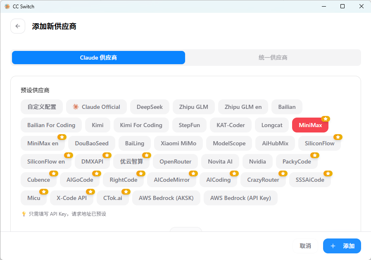Viewport: 371px width, 260px height.
Task: Pick the OpenRouter preset provider
Action: point(175,161)
